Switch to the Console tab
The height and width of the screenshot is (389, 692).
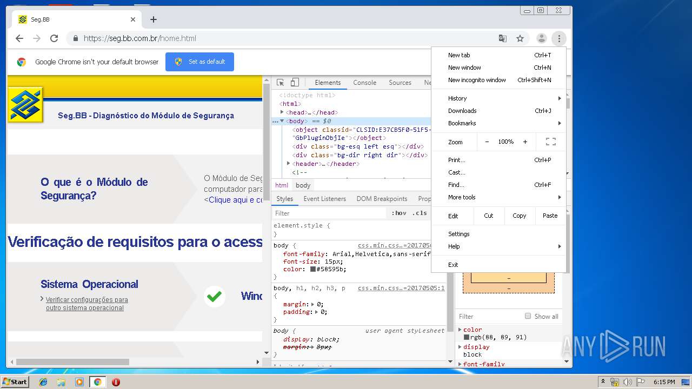364,83
